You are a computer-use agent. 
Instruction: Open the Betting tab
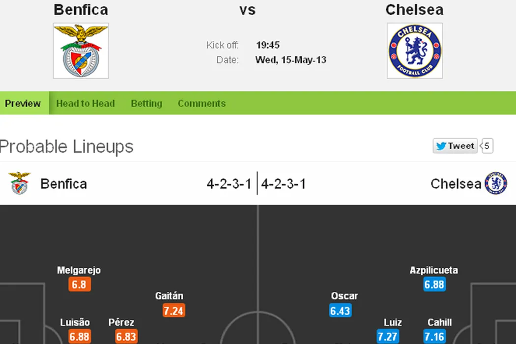pyautogui.click(x=146, y=103)
